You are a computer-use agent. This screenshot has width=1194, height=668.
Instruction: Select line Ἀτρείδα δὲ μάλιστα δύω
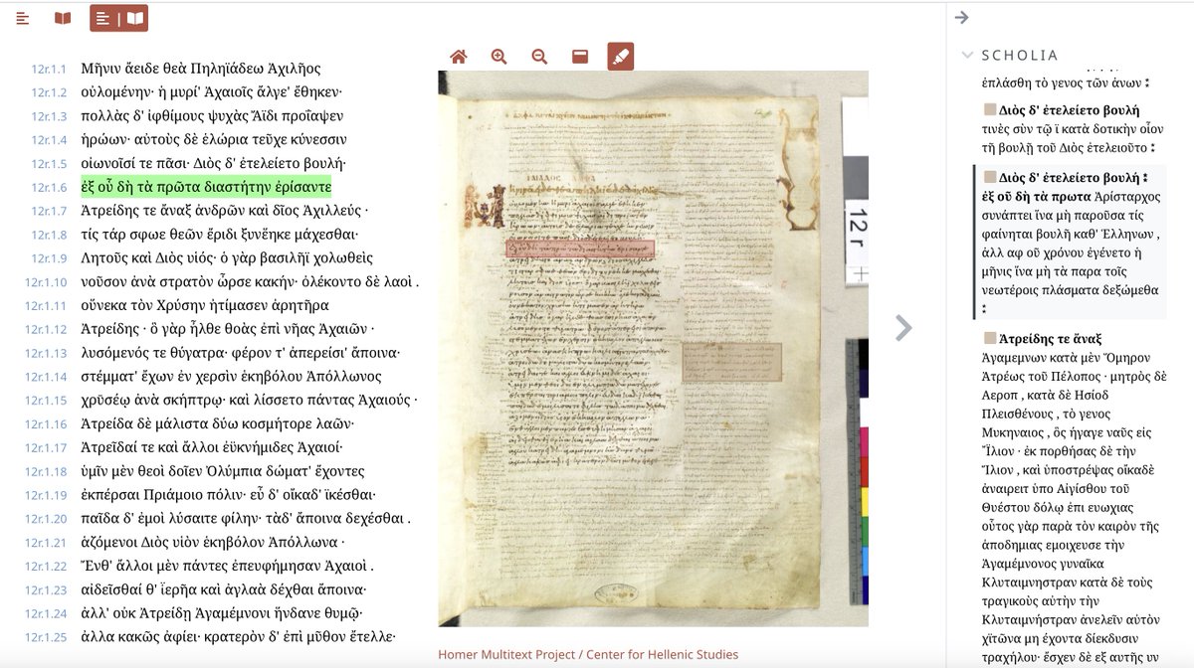pos(219,423)
